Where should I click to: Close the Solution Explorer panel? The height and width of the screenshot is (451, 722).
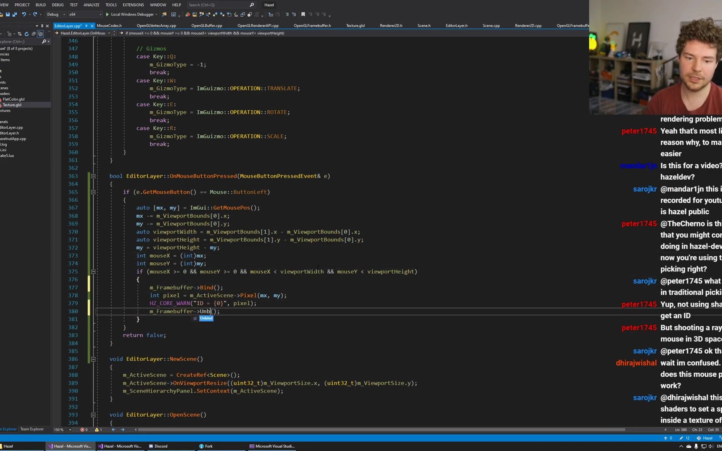tap(47, 26)
